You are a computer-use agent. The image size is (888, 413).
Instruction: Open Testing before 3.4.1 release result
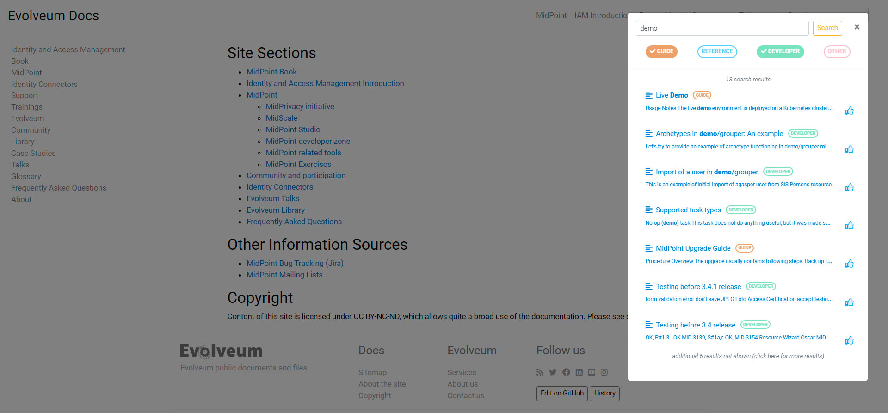click(x=698, y=287)
